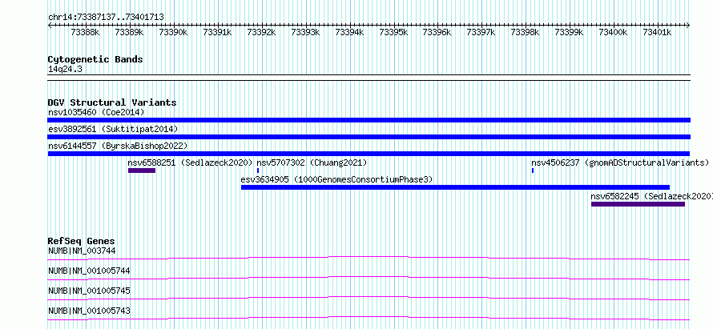Image resolution: width=713 pixels, height=329 pixels.
Task: Click the 73388k ruler tick label
Action: pyautogui.click(x=85, y=32)
